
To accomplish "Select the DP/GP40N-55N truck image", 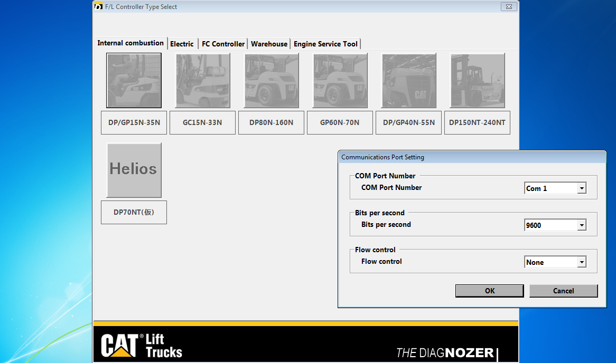I will (409, 80).
